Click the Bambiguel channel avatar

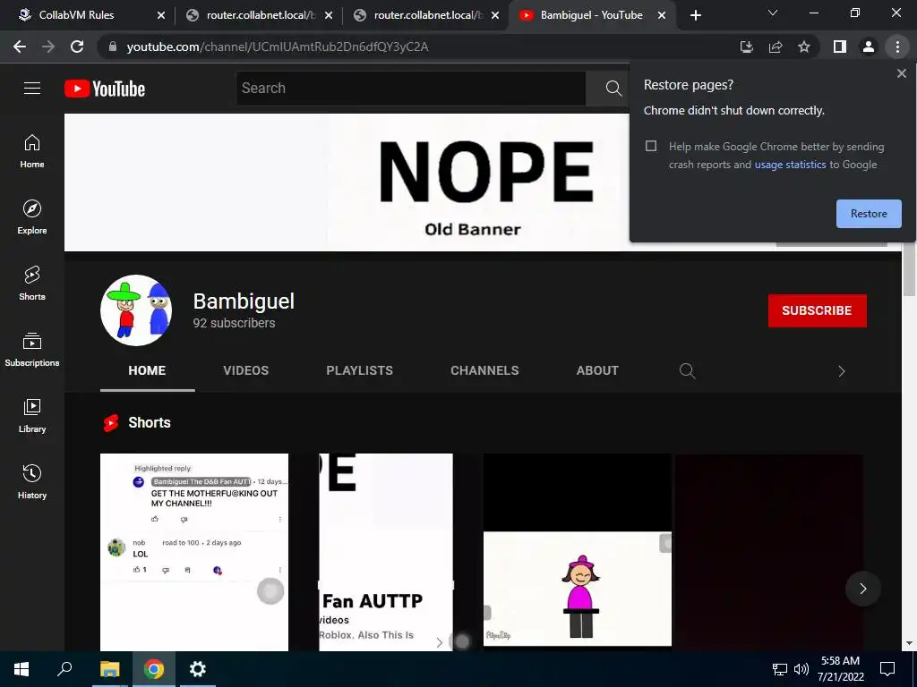pos(136,310)
